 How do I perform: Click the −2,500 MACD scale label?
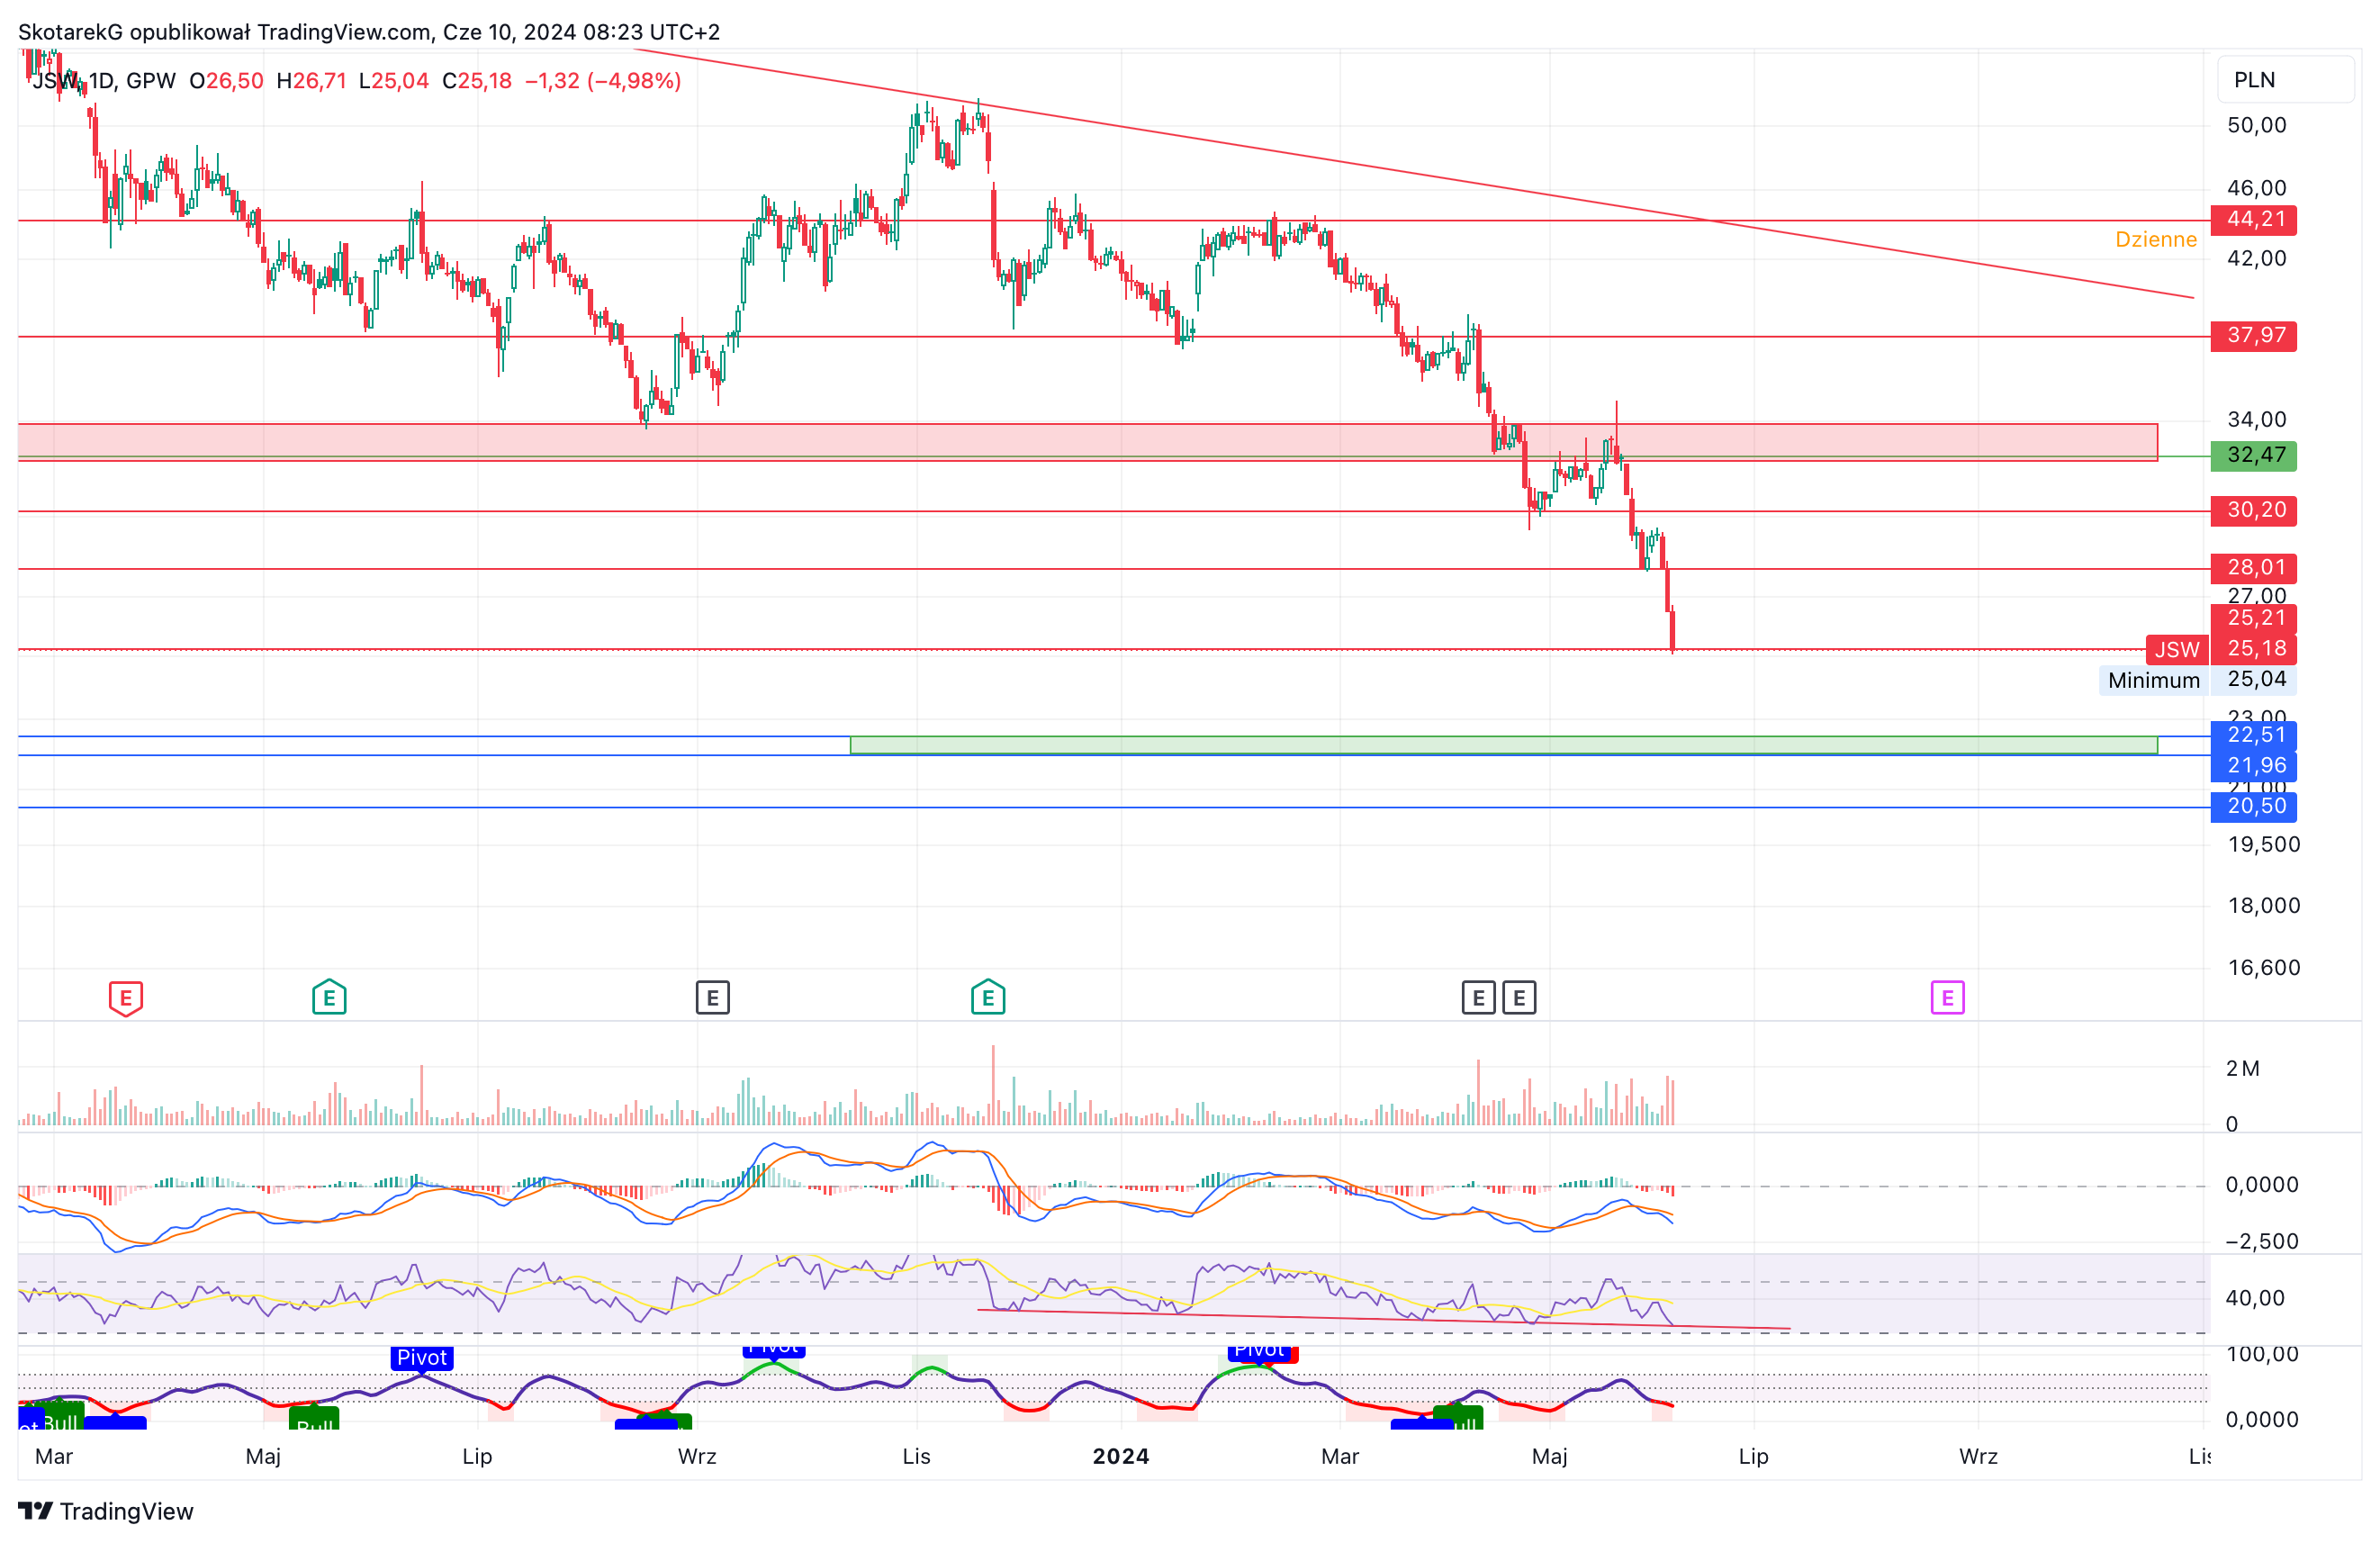pyautogui.click(x=2260, y=1241)
